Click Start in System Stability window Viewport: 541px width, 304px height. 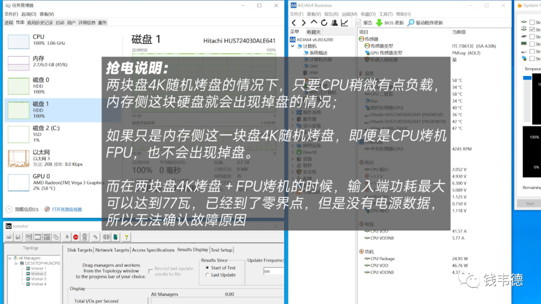click(x=530, y=203)
